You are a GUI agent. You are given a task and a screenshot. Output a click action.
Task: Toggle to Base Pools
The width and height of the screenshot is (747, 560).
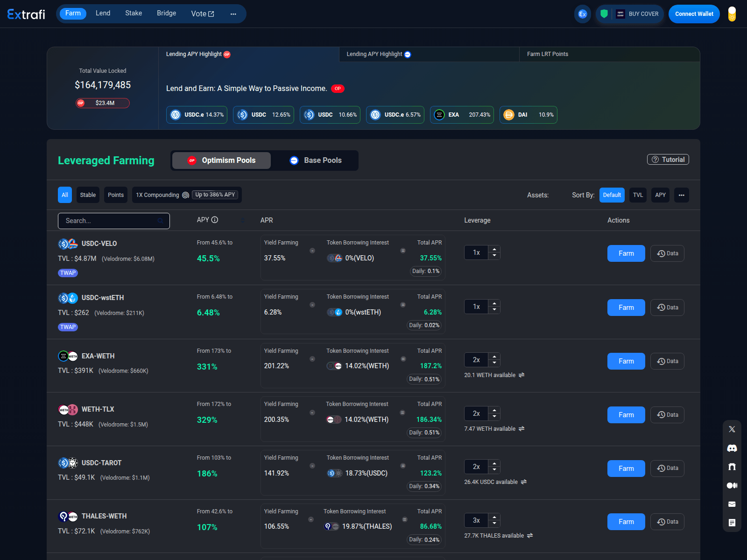click(x=316, y=161)
